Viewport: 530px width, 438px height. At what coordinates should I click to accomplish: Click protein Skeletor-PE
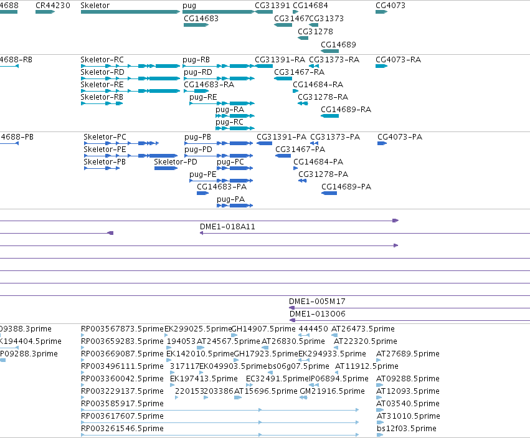pos(130,156)
